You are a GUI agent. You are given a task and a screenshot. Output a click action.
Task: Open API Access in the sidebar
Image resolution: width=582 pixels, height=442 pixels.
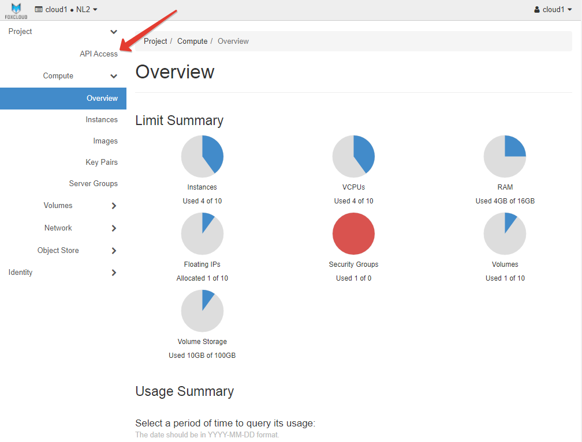98,54
